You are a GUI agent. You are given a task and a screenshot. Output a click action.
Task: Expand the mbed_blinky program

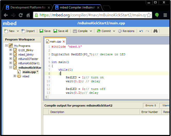pos(11,54)
